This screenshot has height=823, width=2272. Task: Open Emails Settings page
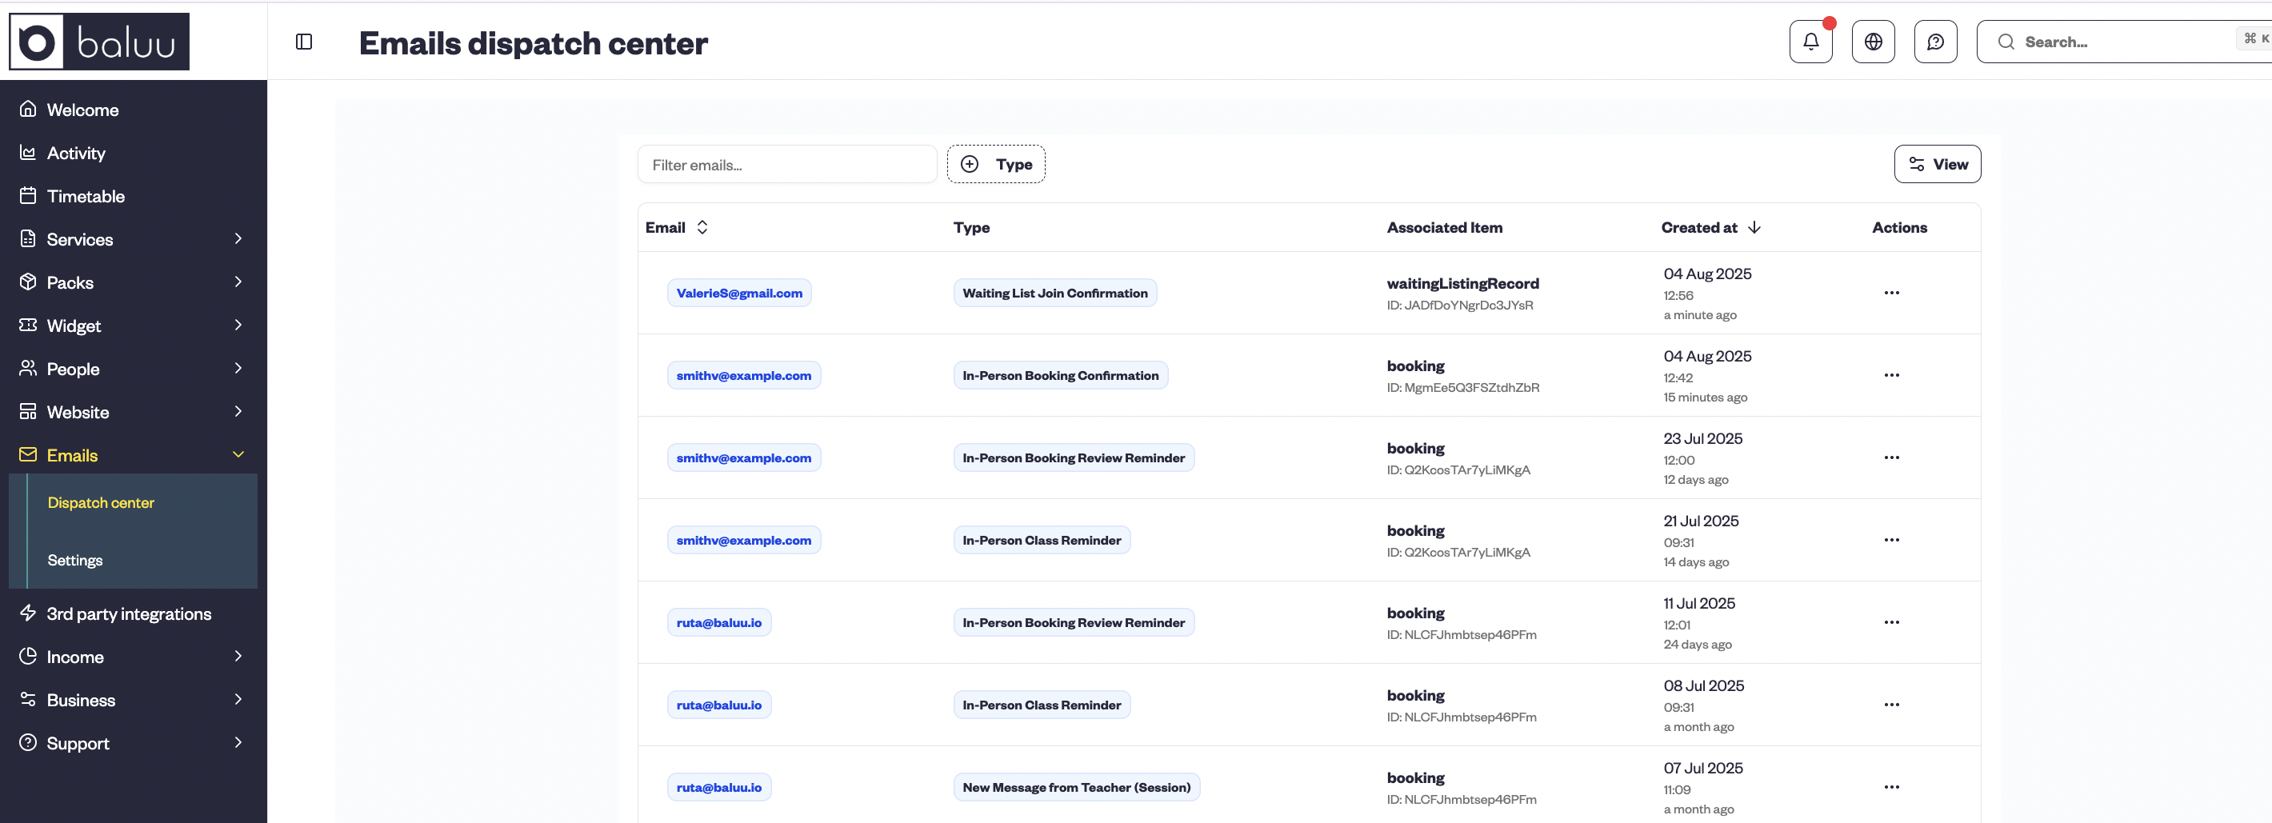75,560
